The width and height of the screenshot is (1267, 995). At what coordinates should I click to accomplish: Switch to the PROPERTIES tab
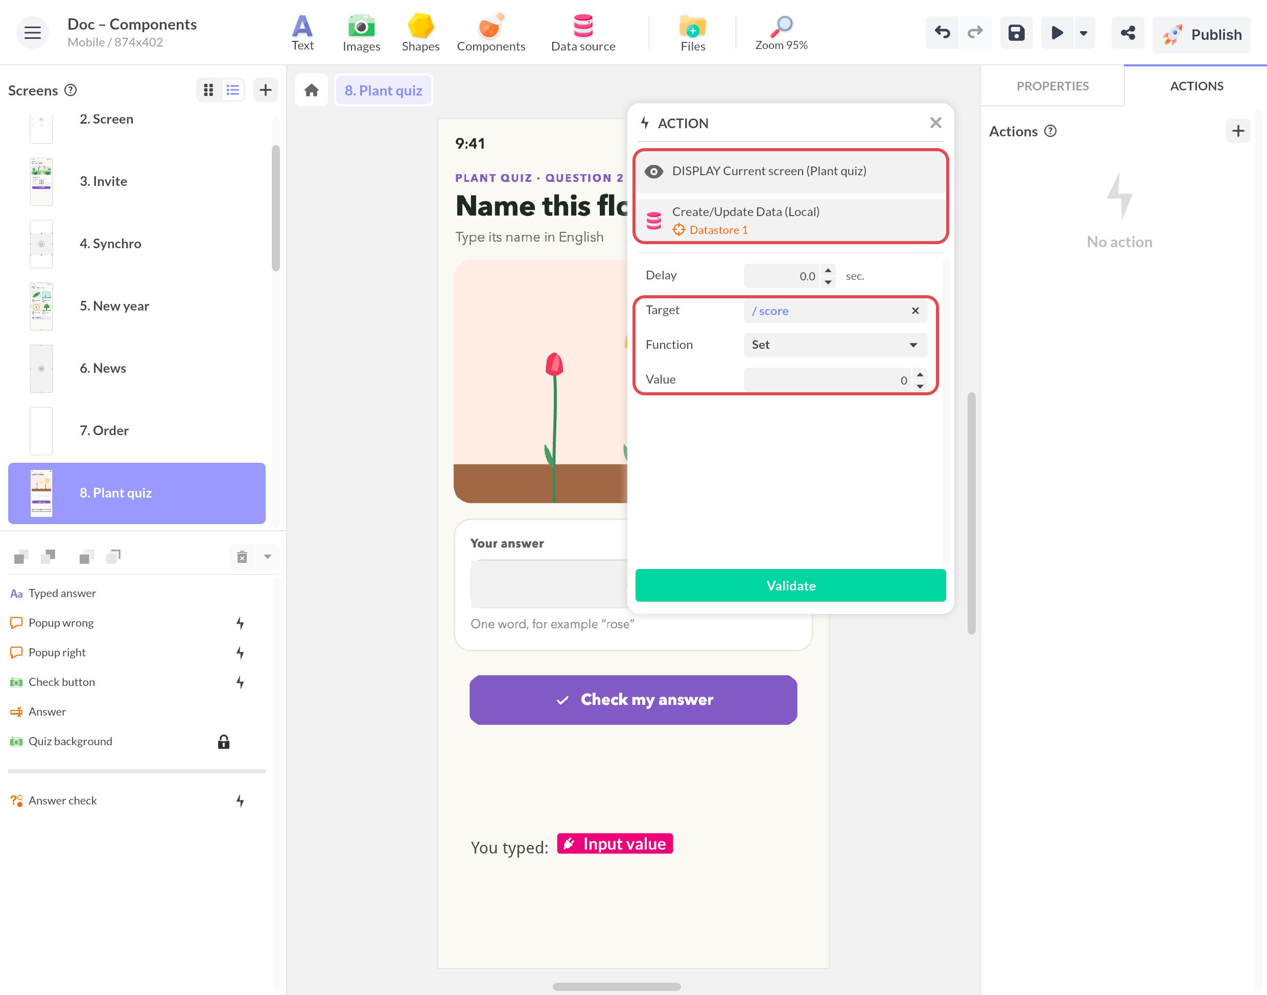click(x=1052, y=86)
